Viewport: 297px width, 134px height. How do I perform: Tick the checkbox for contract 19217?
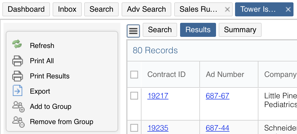(x=134, y=96)
